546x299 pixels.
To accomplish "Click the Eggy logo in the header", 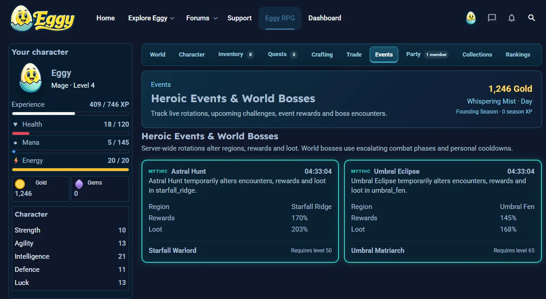I will click(x=42, y=18).
